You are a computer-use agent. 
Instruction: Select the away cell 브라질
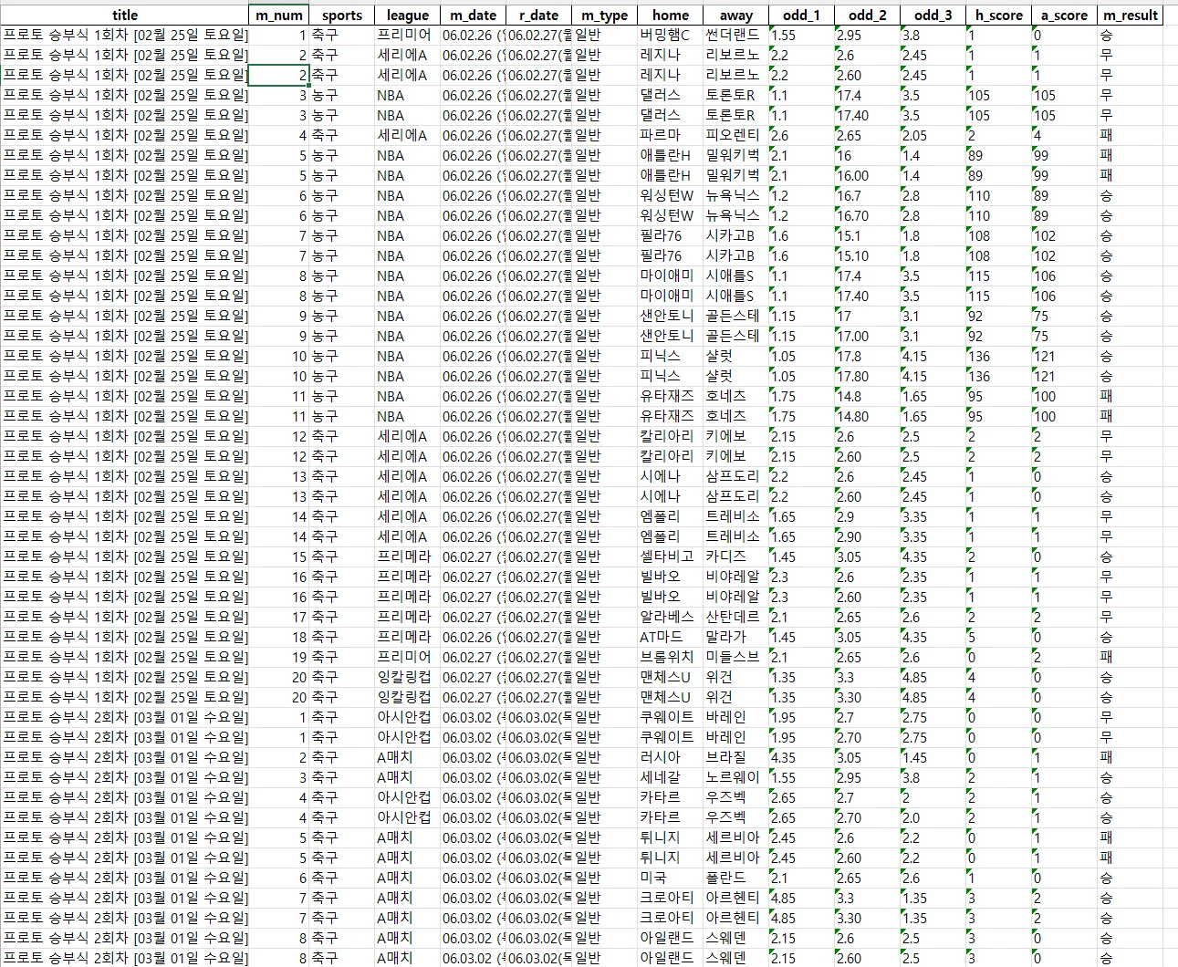[735, 757]
